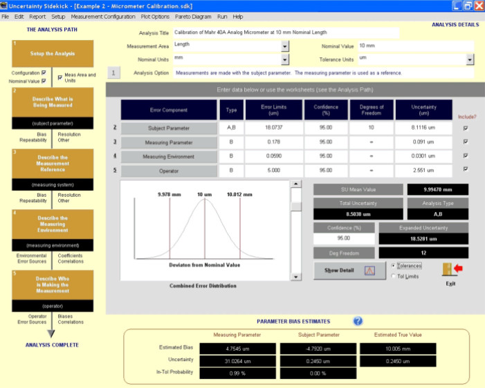This screenshot has width=485, height=388.
Task: Open the Run menu
Action: [222, 17]
